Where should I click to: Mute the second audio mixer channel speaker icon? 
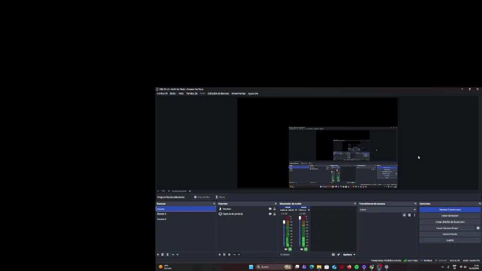[302, 249]
